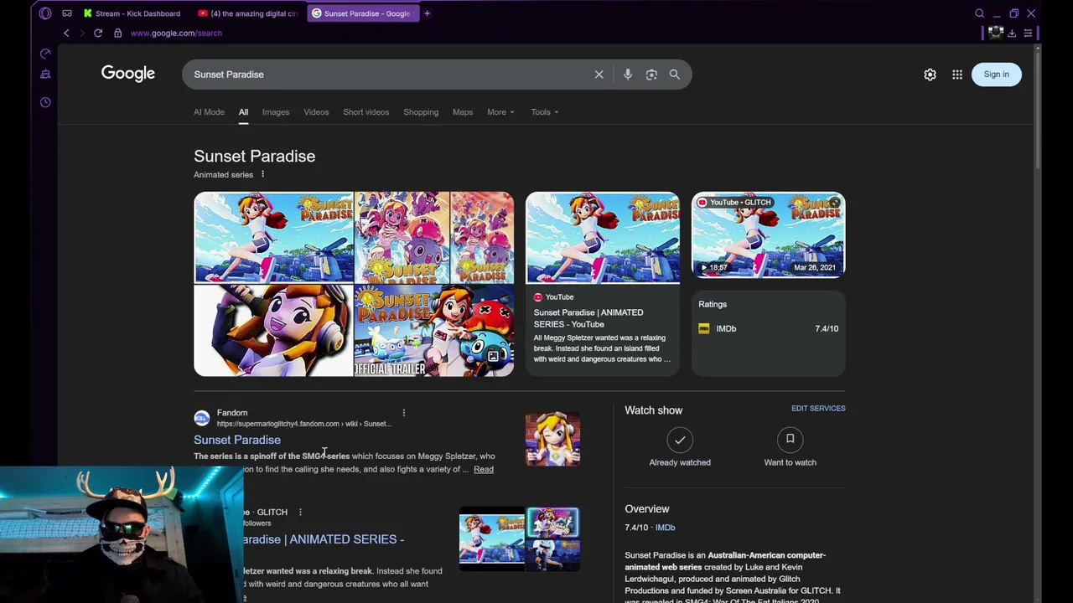Open Google quick settings gear
Viewport: 1073px width, 603px height.
[930, 75]
